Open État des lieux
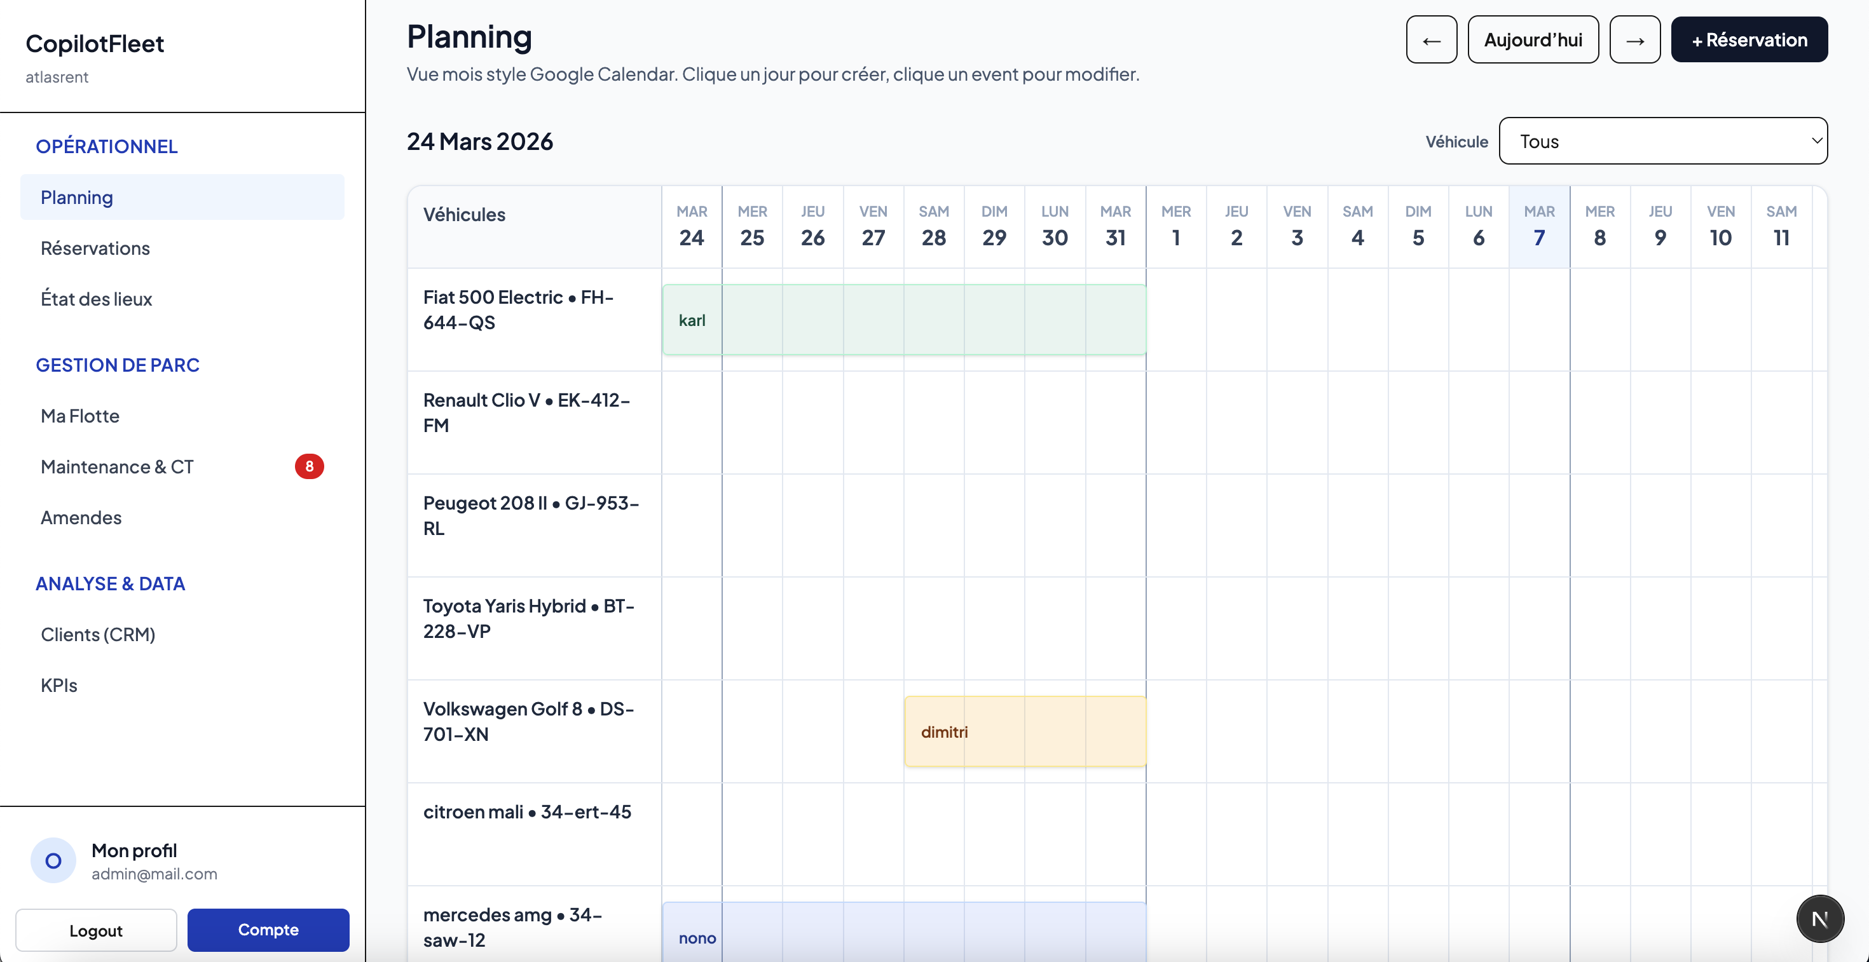The image size is (1869, 962). [96, 299]
